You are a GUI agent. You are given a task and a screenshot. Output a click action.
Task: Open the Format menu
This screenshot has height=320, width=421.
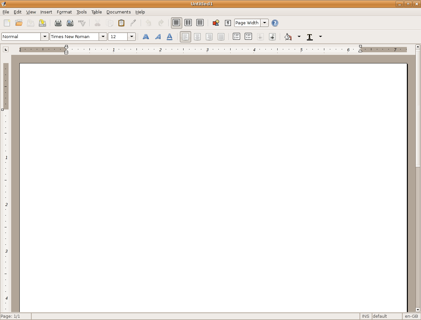(64, 12)
